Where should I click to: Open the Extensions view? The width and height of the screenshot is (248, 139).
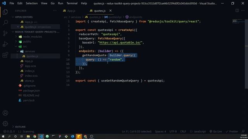coord(5,55)
